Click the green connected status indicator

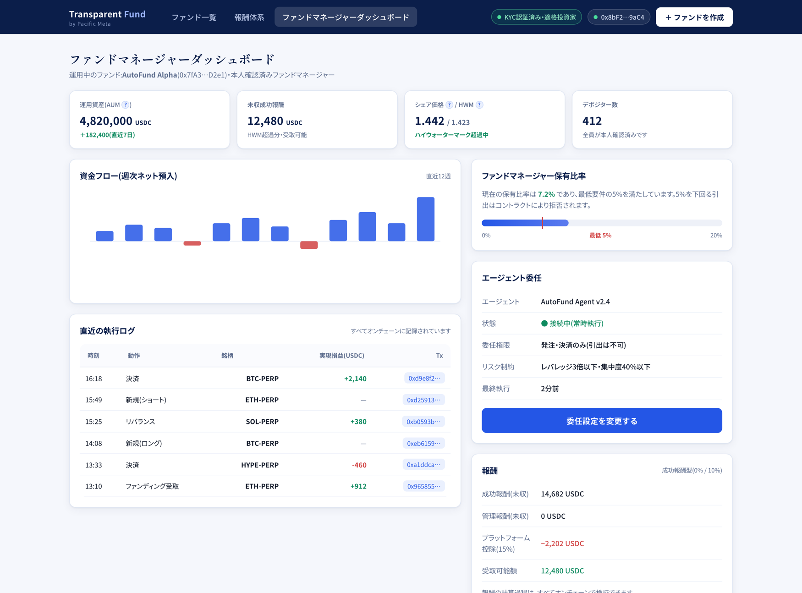coord(544,324)
